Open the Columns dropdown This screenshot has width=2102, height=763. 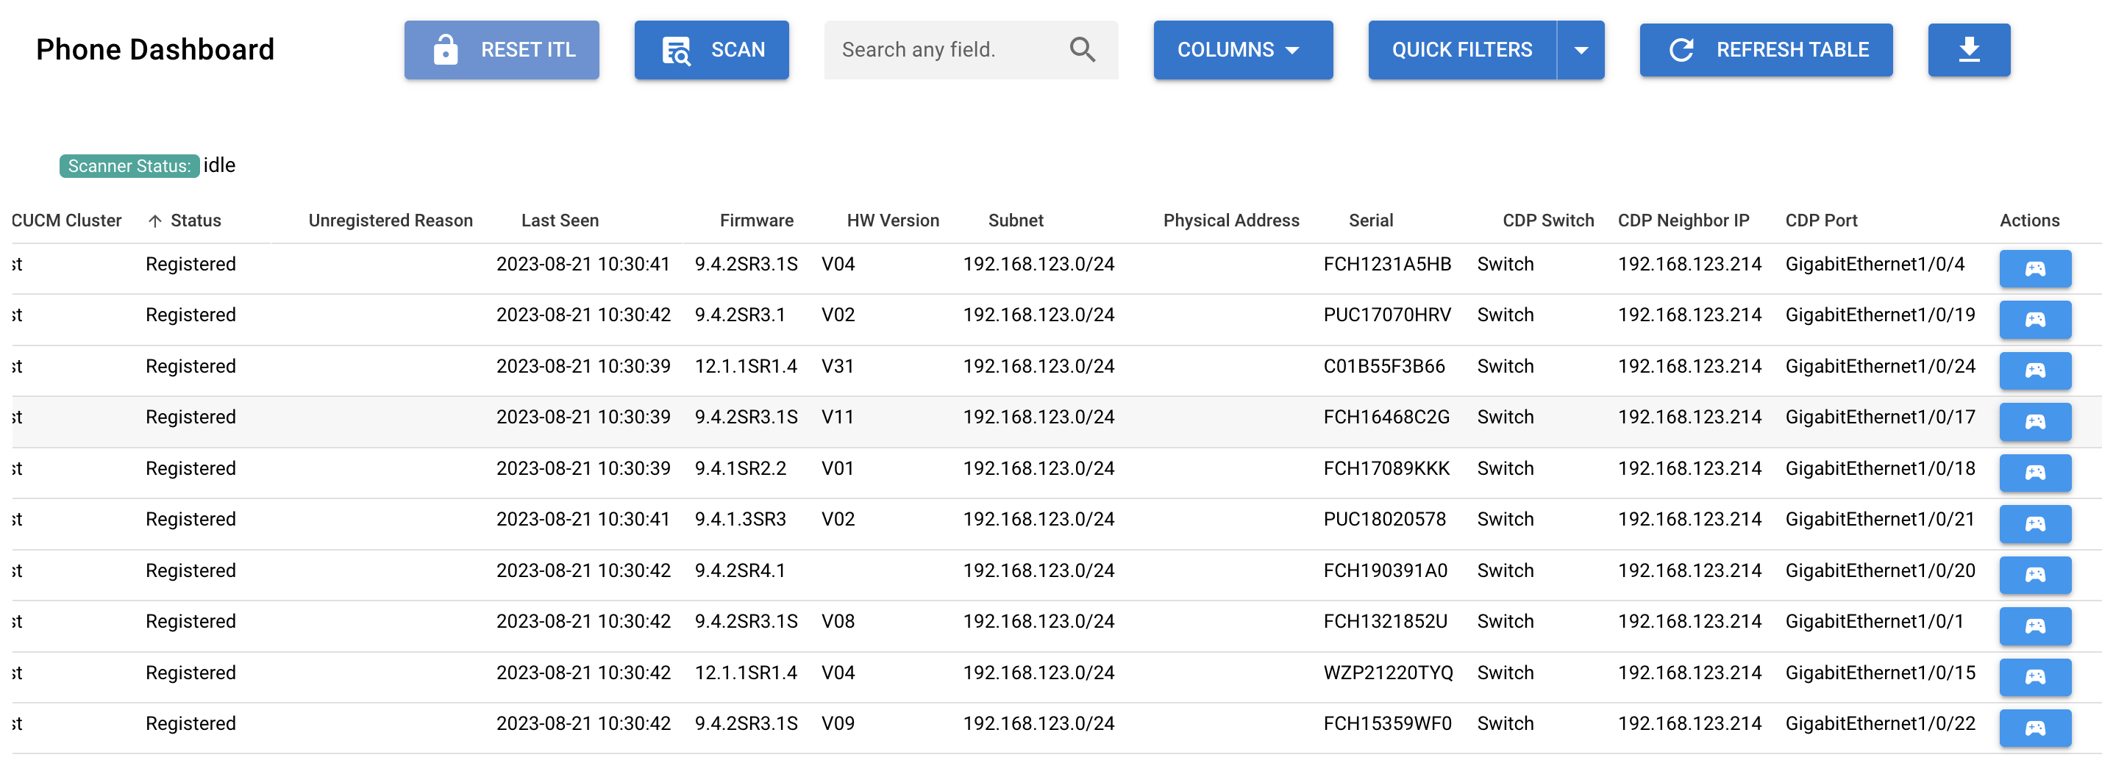pos(1242,50)
